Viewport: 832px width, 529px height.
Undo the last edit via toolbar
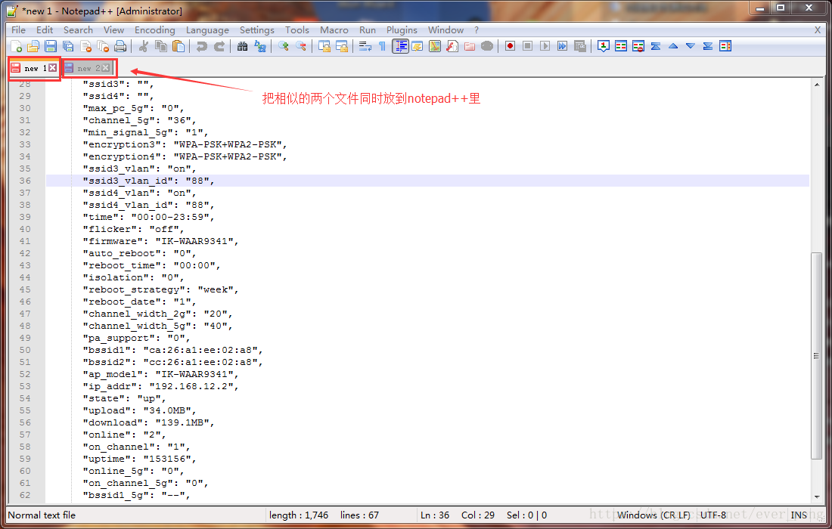[x=202, y=46]
